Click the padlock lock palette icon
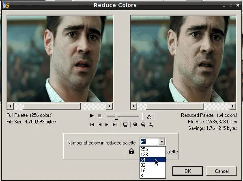The image size is (243, 181). (131, 151)
